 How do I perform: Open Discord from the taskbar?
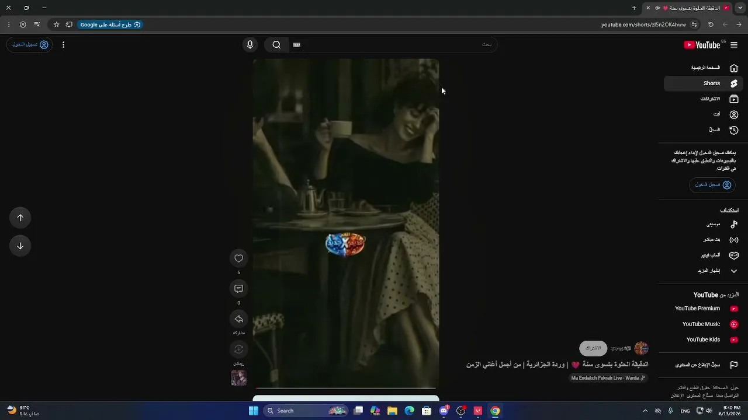coord(444,411)
